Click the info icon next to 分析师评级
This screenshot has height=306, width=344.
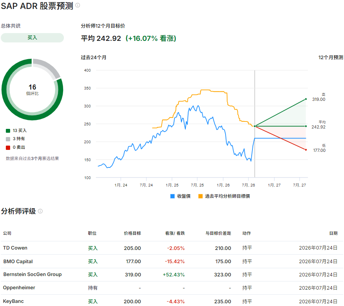[40, 211]
